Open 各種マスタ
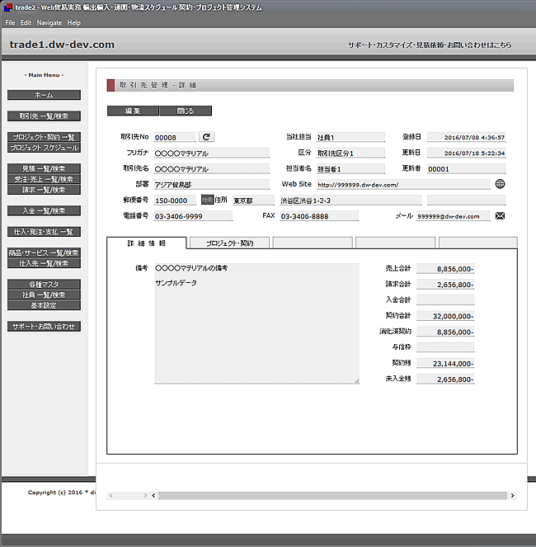Image resolution: width=536 pixels, height=547 pixels. [x=44, y=284]
